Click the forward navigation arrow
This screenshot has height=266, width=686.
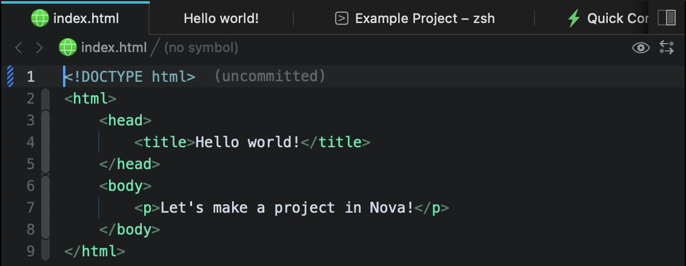39,47
